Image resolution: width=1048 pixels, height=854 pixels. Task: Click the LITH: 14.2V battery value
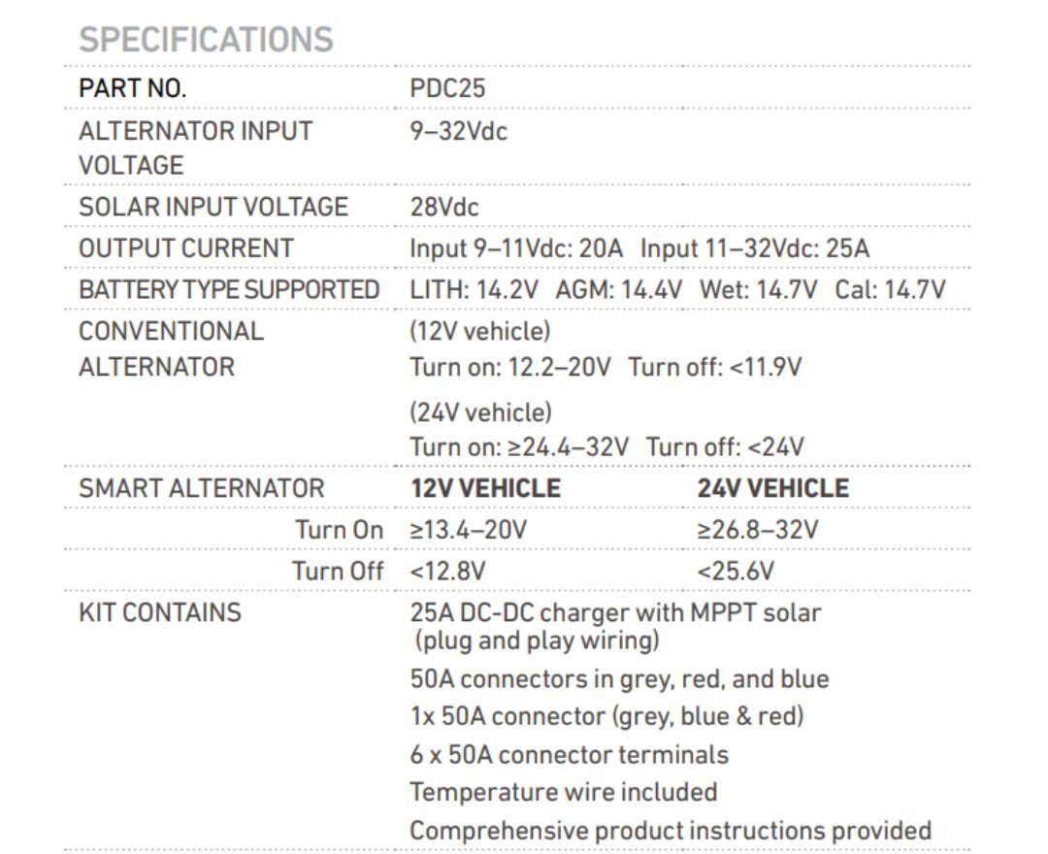pos(475,289)
